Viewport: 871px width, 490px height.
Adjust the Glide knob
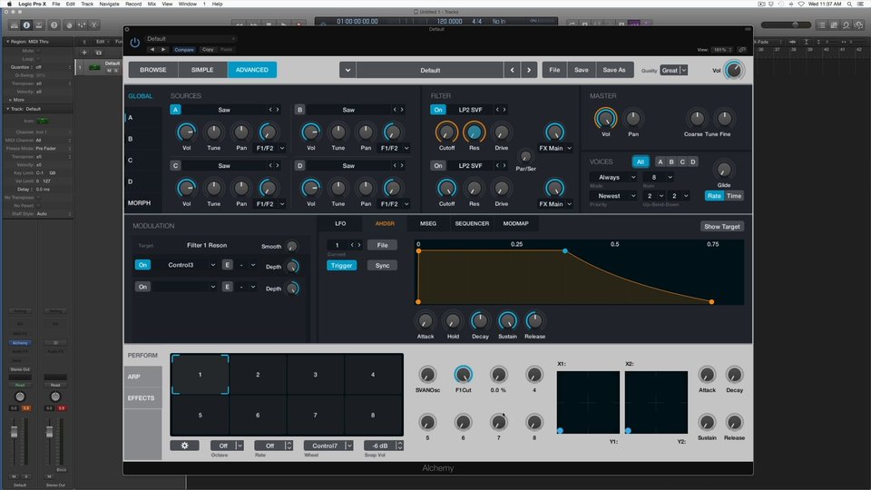coord(723,170)
